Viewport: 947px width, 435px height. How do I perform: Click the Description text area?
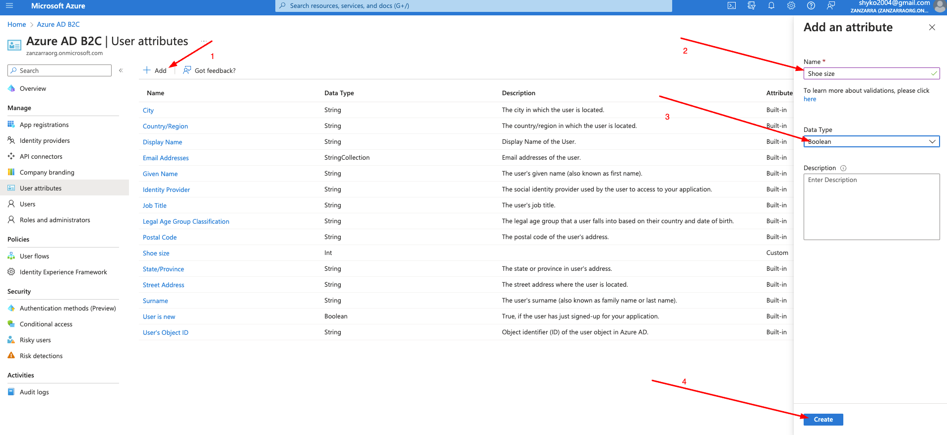(872, 207)
